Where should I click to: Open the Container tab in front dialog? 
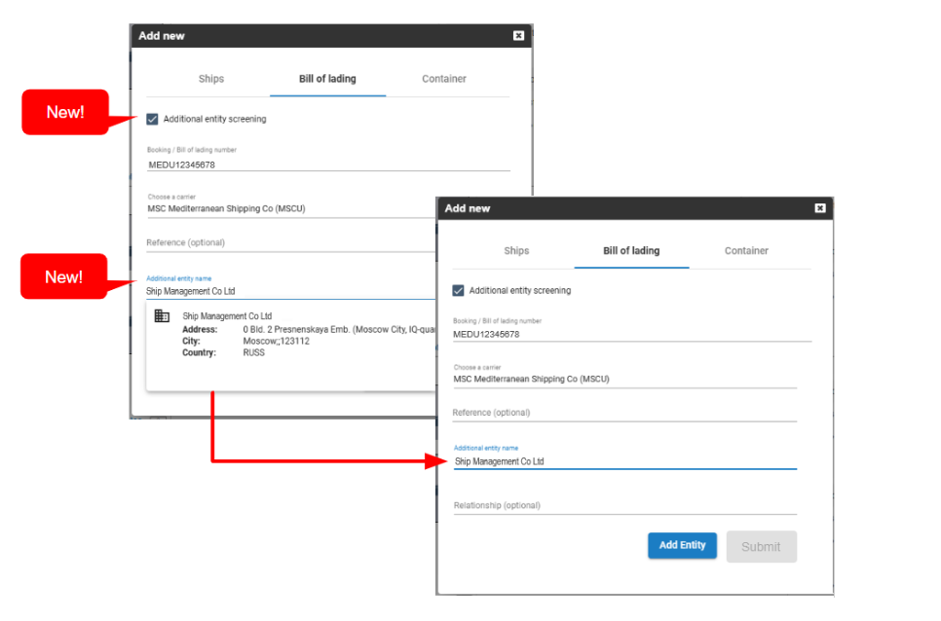[x=746, y=251]
